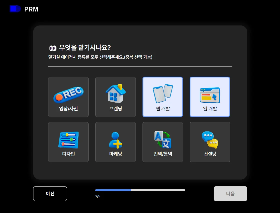Image resolution: width=280 pixels, height=213 pixels.
Task: Click the browser window 웹 개발 icon
Action: pyautogui.click(x=210, y=95)
